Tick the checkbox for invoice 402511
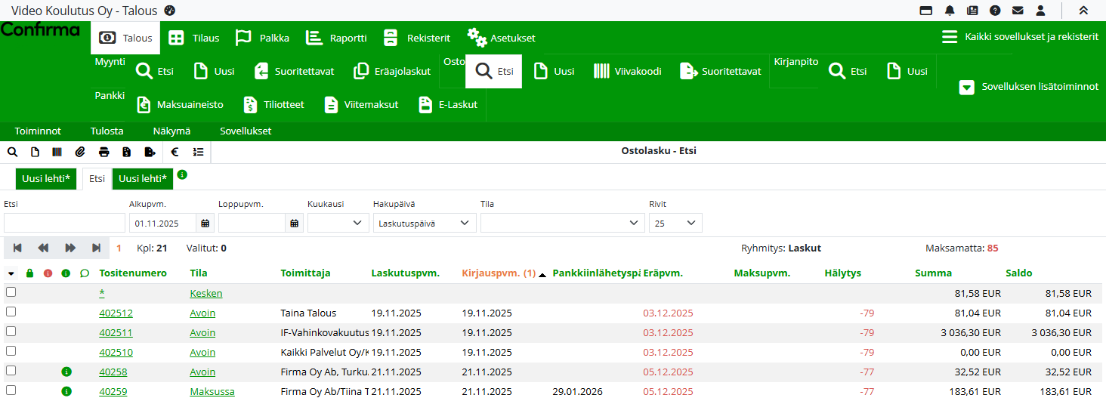Image resolution: width=1106 pixels, height=398 pixels. [11, 332]
